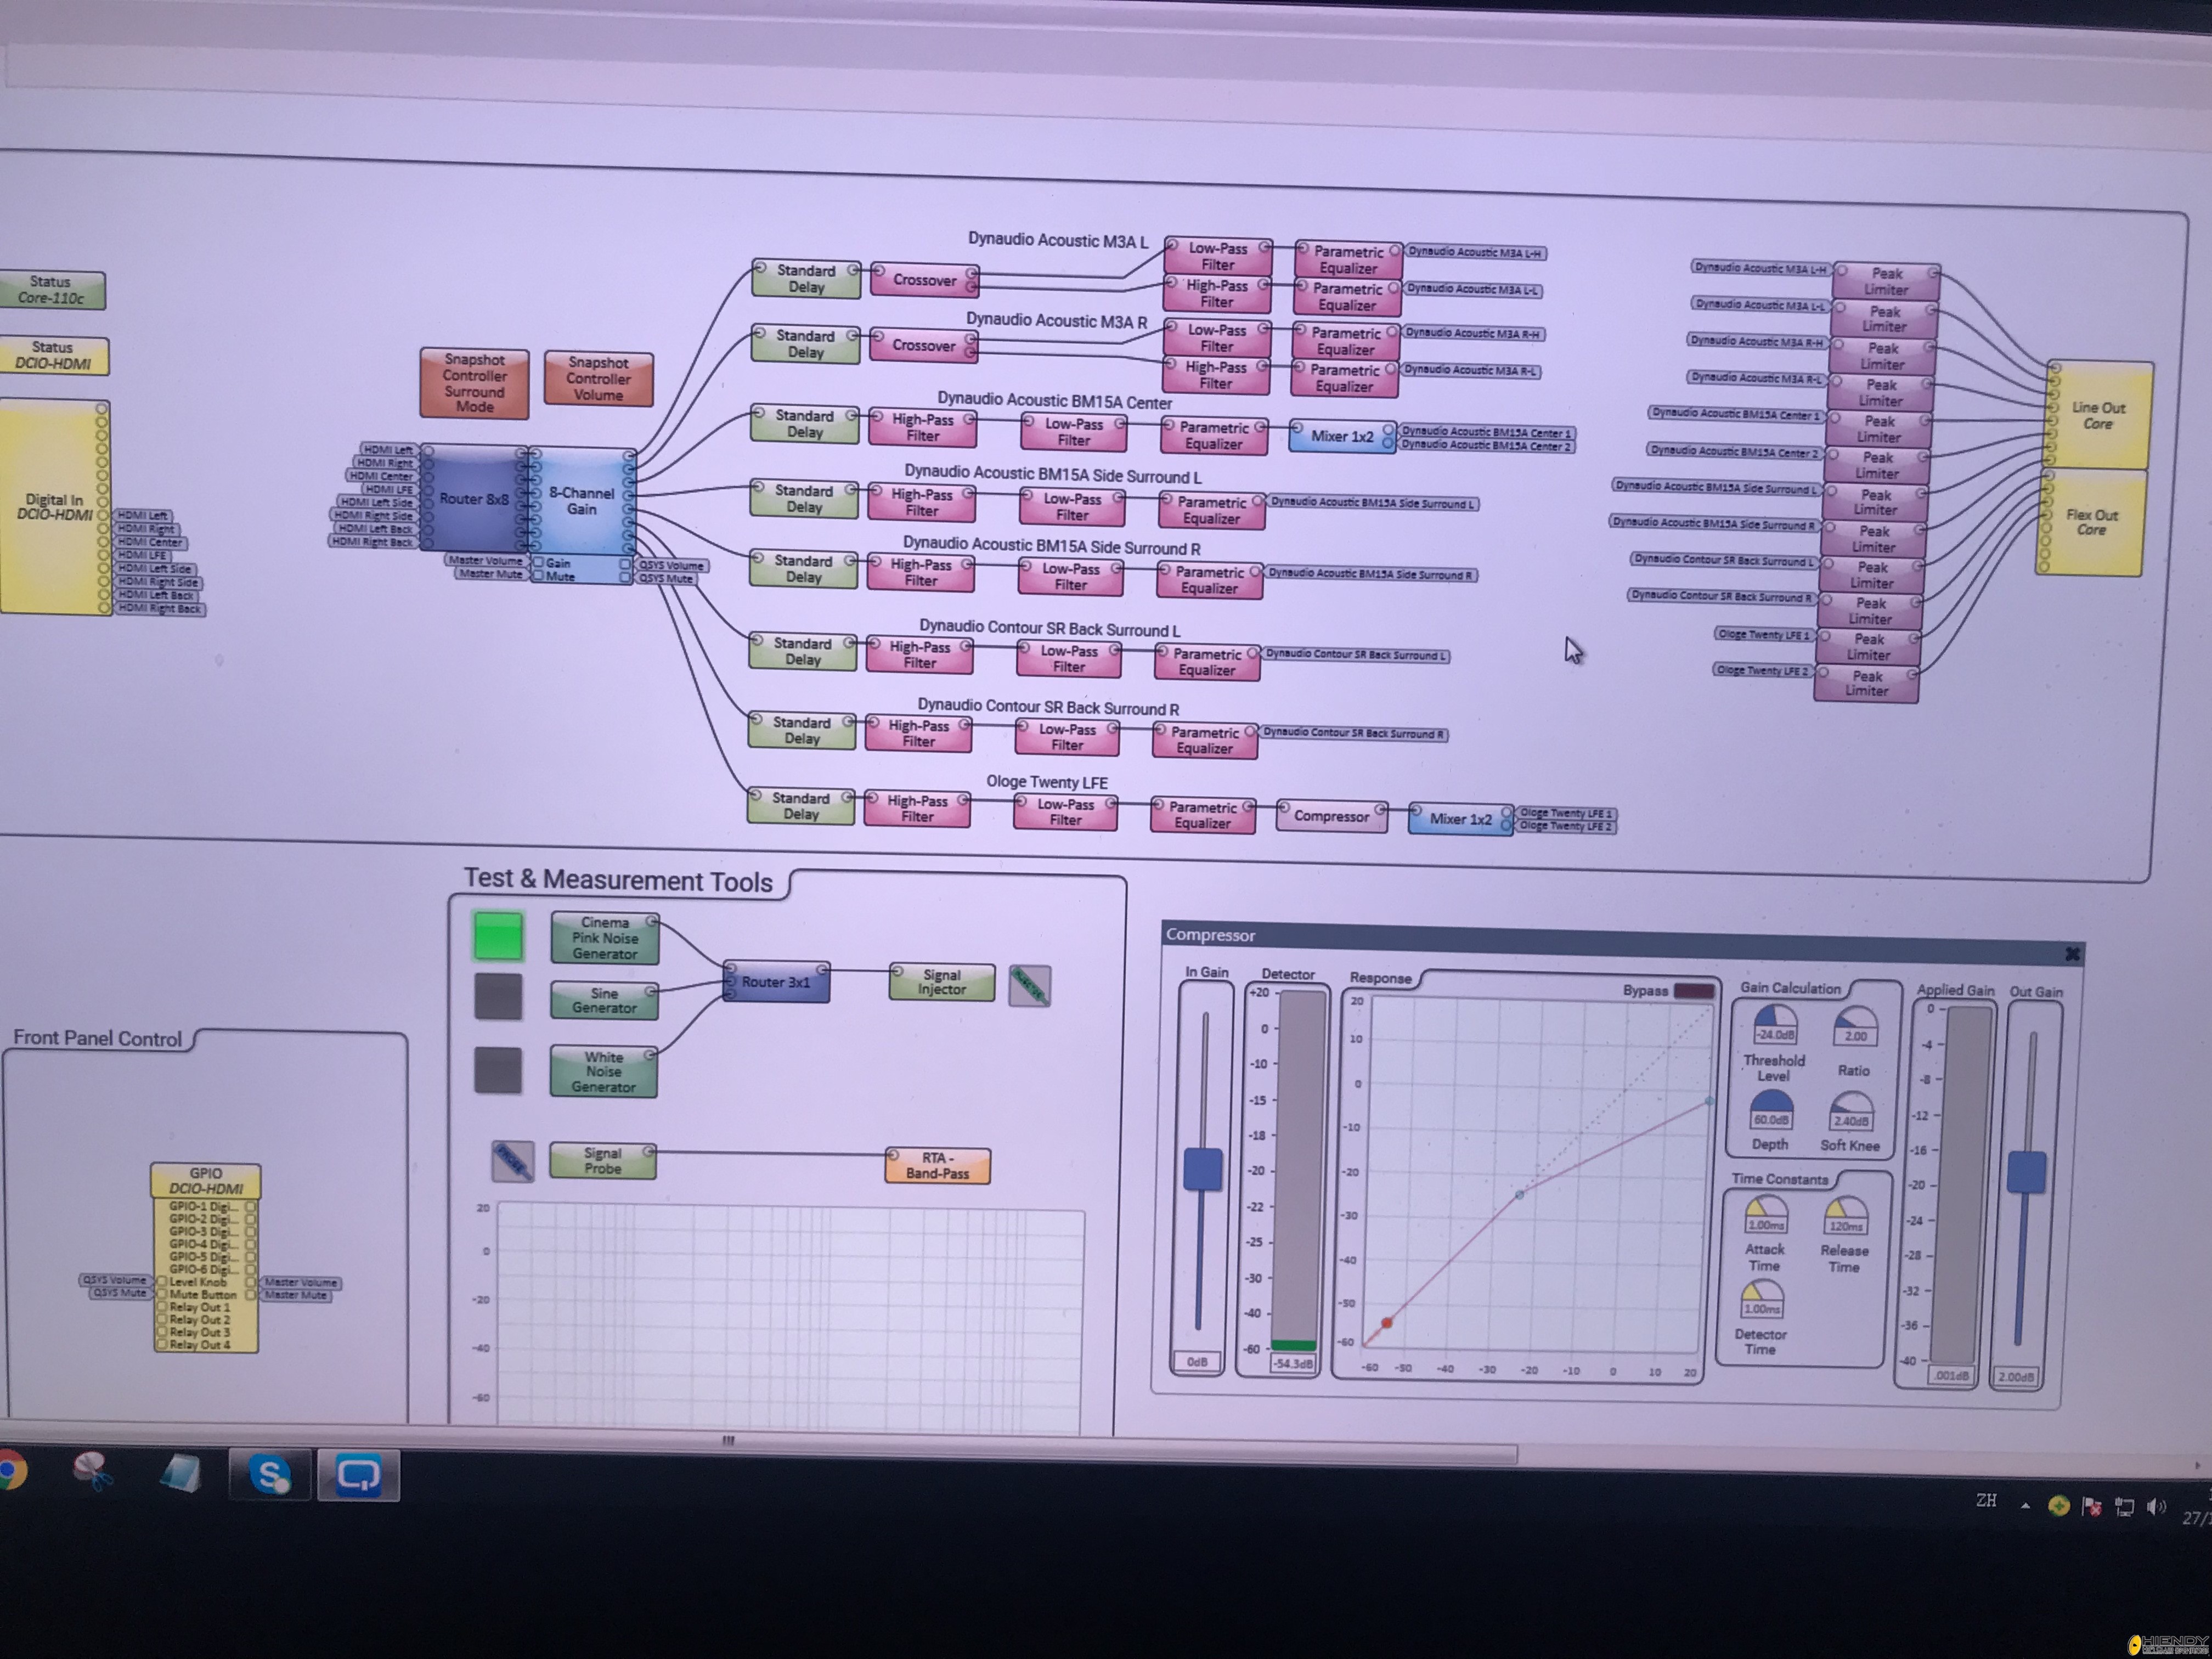The width and height of the screenshot is (2212, 1659).
Task: Select the White Noise Generator block
Action: (603, 1071)
